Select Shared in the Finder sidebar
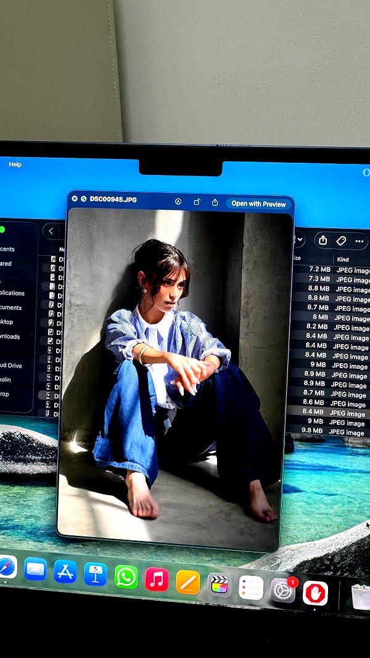This screenshot has width=370, height=658. pyautogui.click(x=6, y=263)
